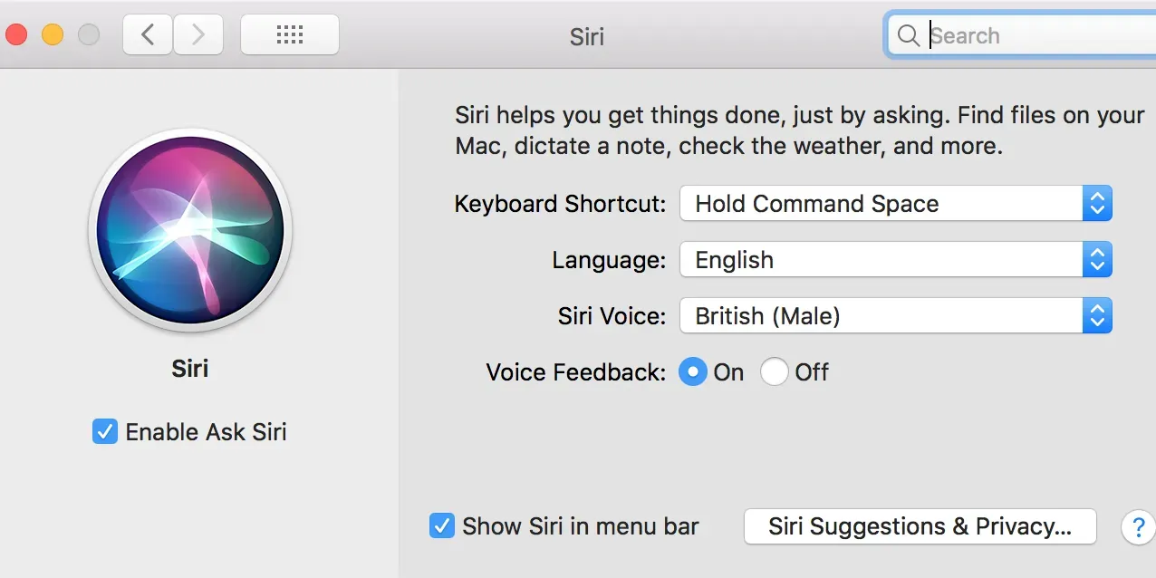
Task: Turn Voice Feedback off
Action: point(775,371)
